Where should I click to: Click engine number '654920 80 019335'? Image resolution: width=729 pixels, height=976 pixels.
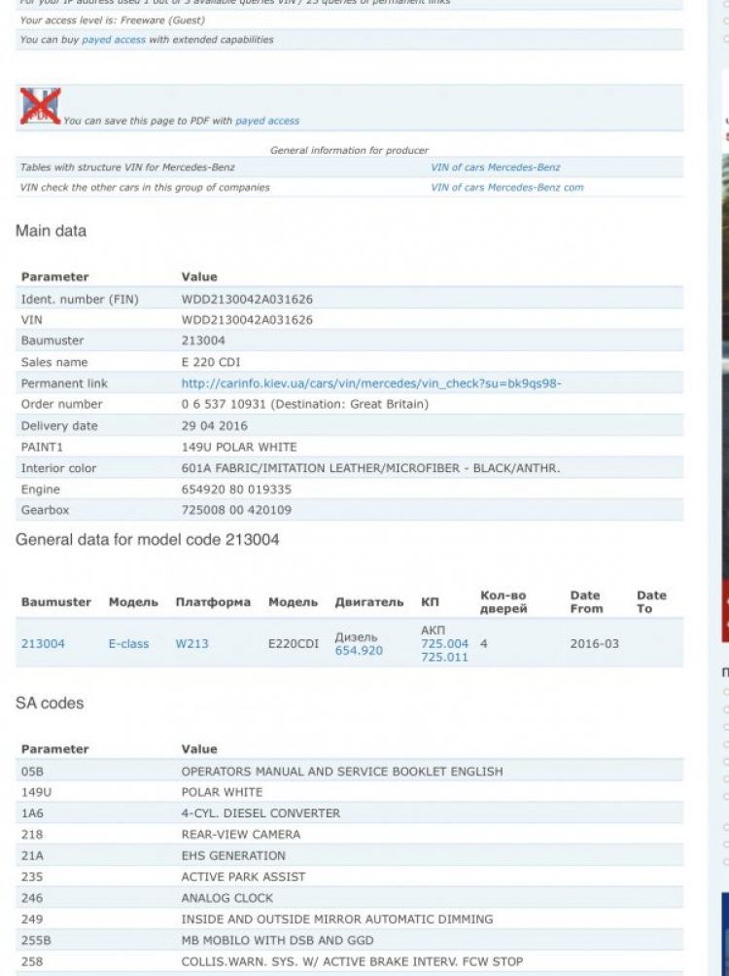tap(236, 489)
